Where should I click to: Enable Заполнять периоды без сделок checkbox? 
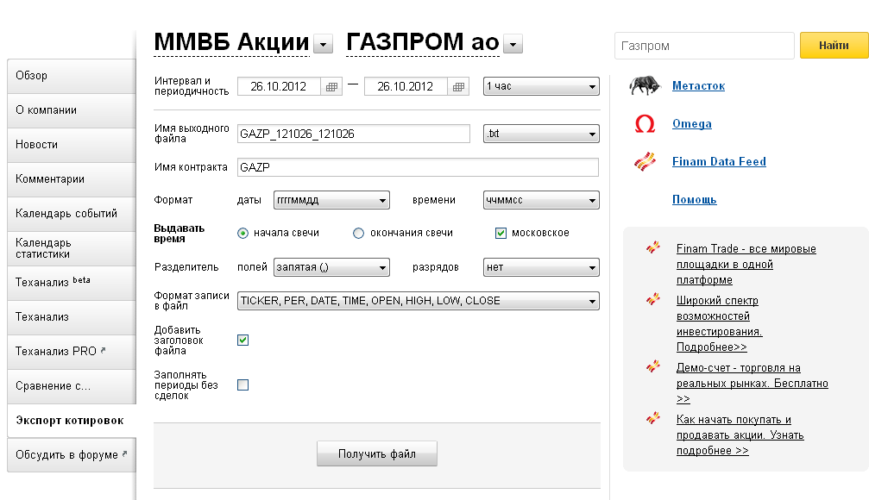(242, 384)
